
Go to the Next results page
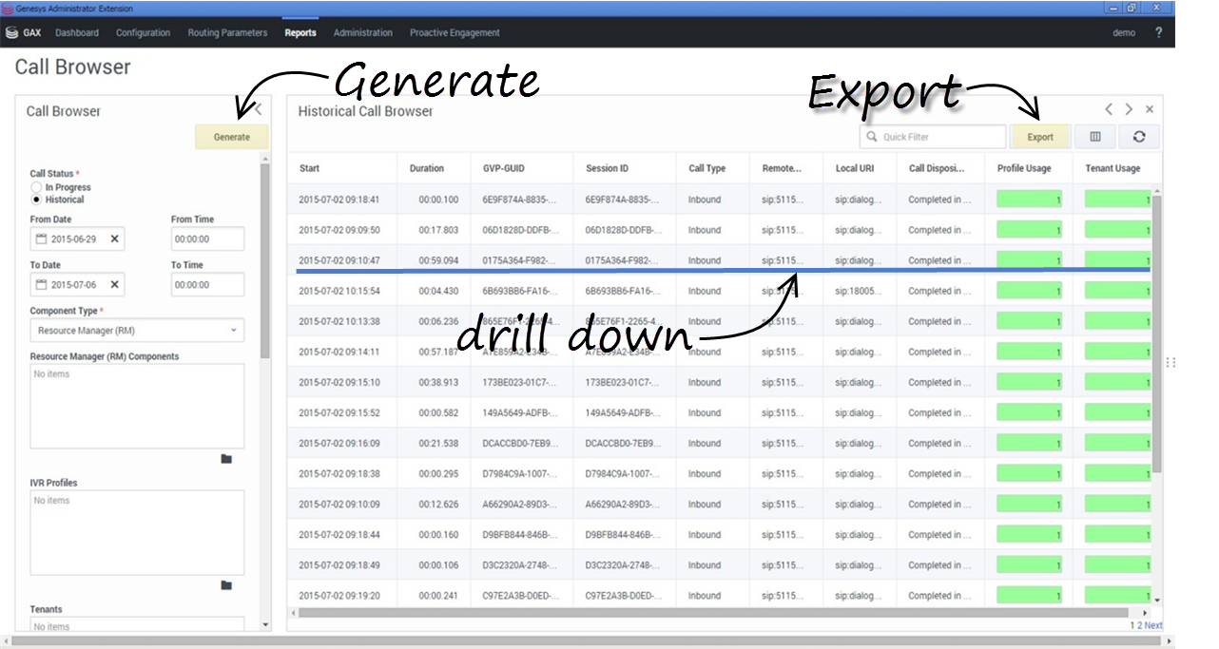pyautogui.click(x=1153, y=626)
